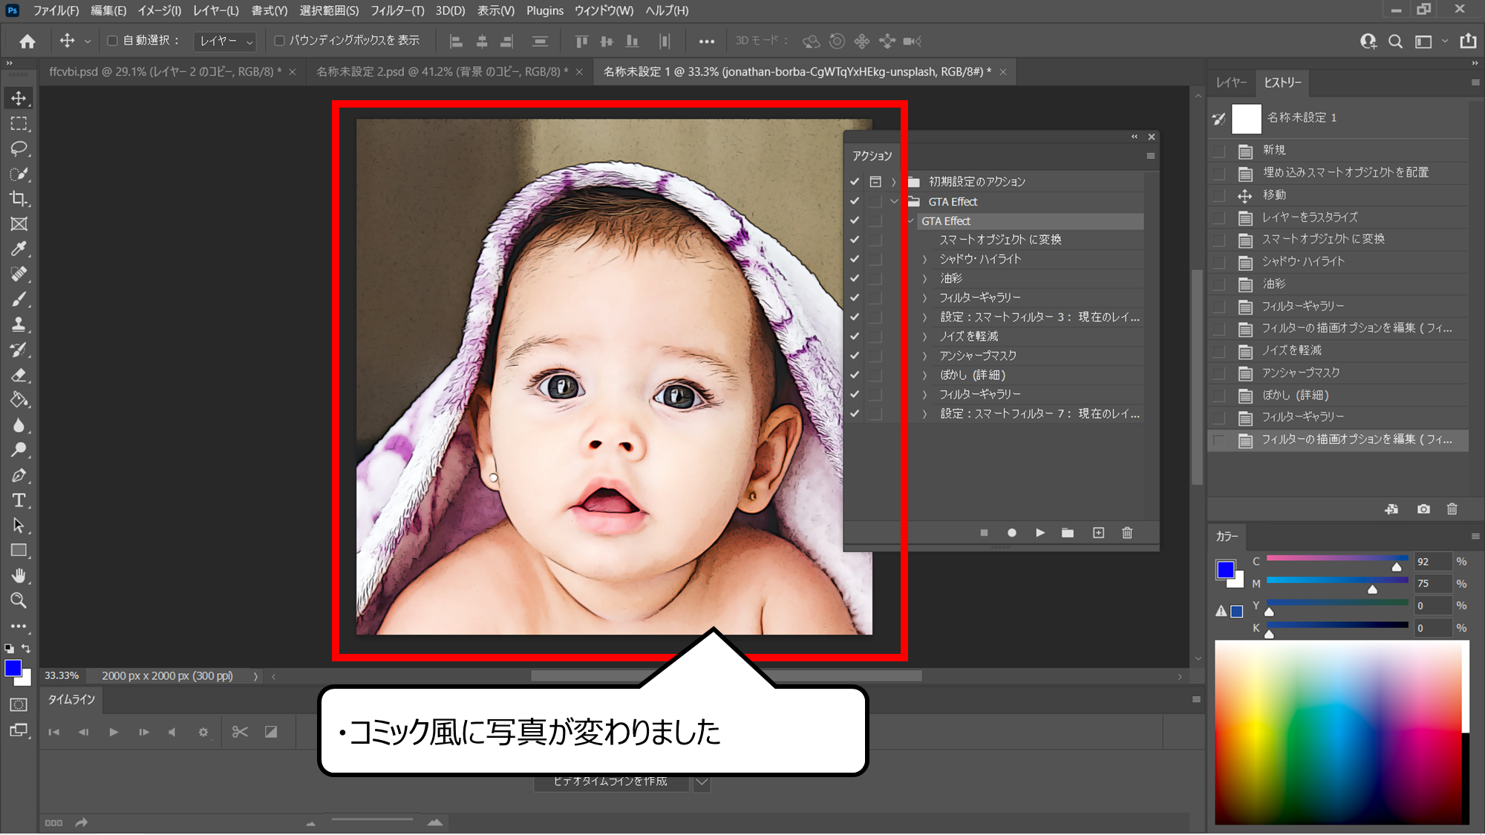The width and height of the screenshot is (1485, 835).
Task: Toggle checkmark for アンシャープマスク action step
Action: click(855, 356)
